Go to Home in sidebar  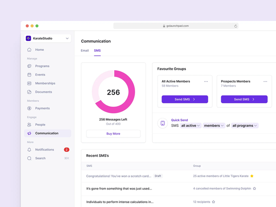coord(39,50)
